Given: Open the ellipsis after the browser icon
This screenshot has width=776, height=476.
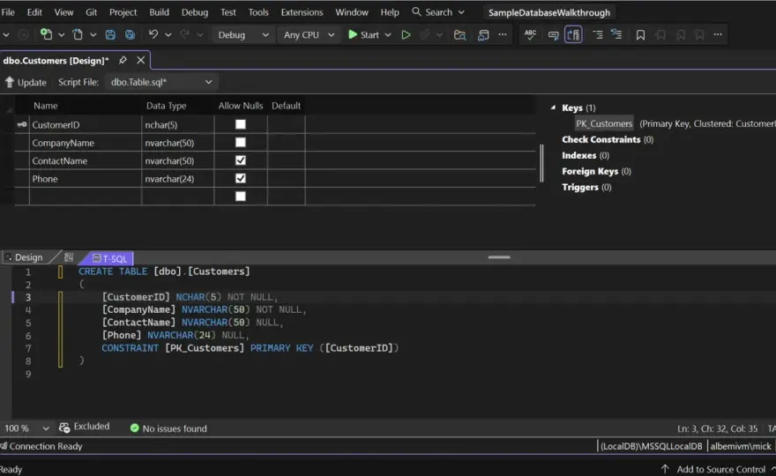Looking at the screenshot, I should pyautogui.click(x=503, y=34).
